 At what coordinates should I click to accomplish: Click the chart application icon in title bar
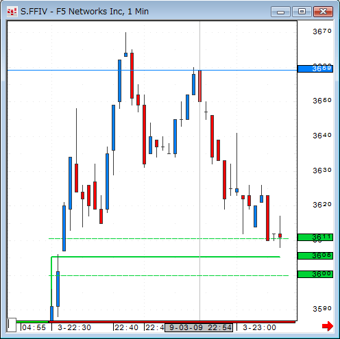(x=12, y=12)
